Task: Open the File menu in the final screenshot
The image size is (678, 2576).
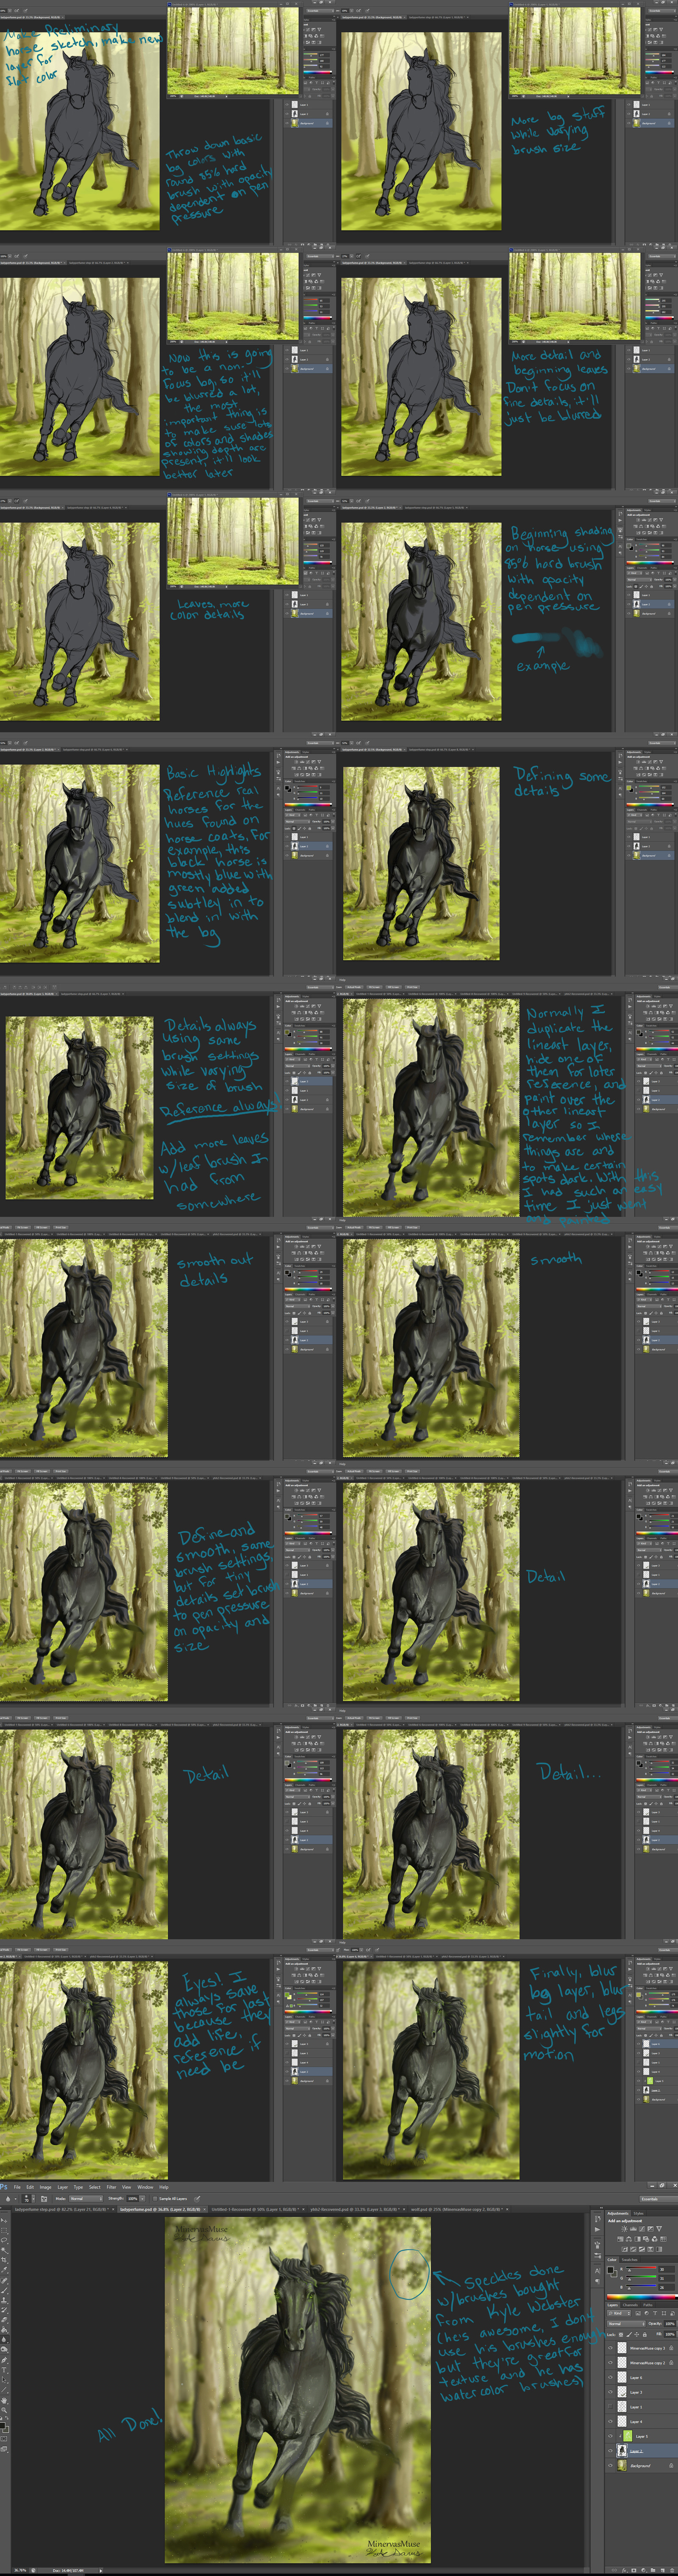Action: [x=17, y=2188]
